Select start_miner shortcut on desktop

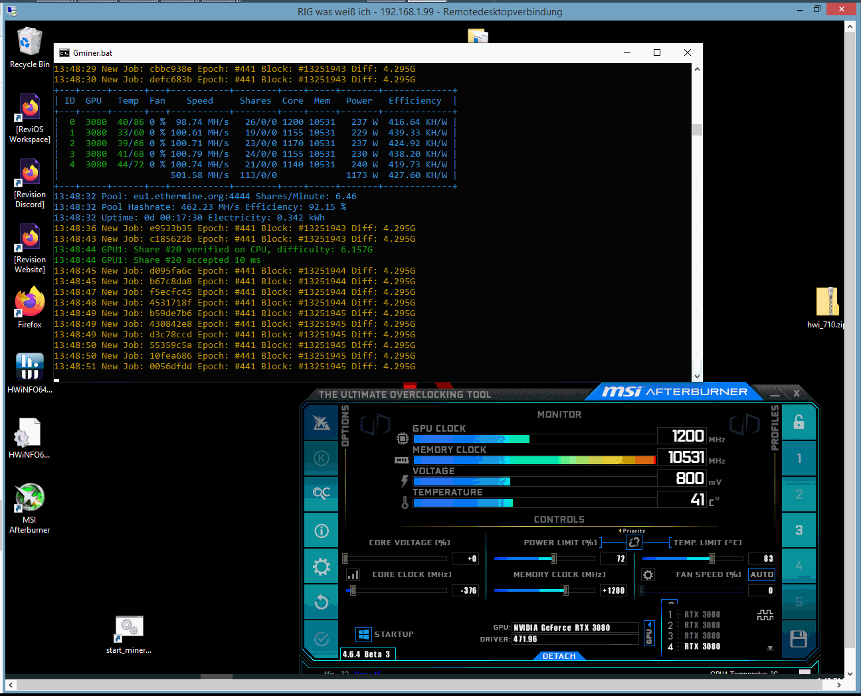click(x=129, y=635)
